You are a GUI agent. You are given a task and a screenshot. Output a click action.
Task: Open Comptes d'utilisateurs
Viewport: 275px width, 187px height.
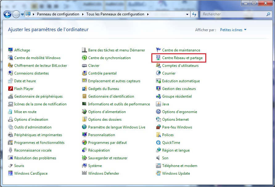pyautogui.click(x=180, y=66)
